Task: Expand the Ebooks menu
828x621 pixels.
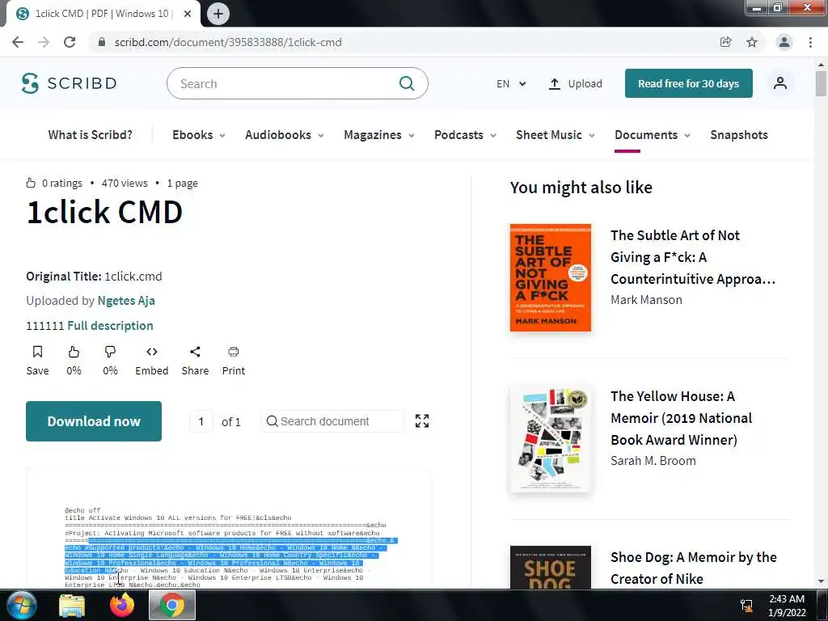Action: pos(199,135)
